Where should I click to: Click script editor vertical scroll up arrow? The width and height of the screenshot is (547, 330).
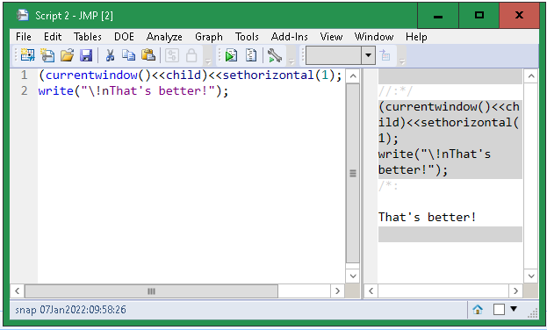(x=353, y=75)
